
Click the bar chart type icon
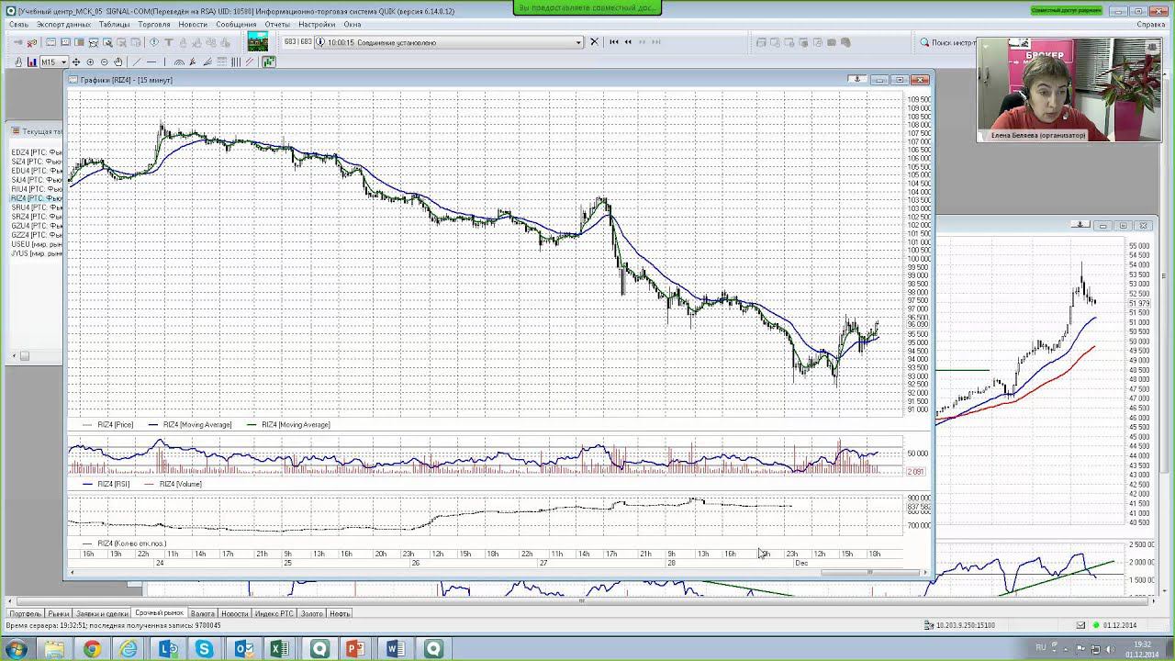32,62
